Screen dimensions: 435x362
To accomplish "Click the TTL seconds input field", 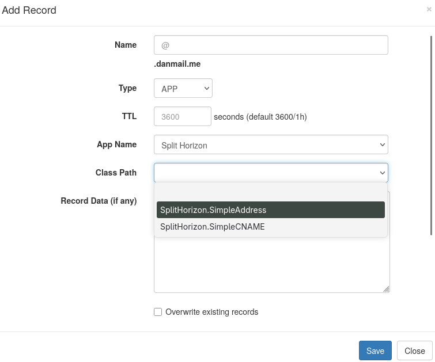I will coord(183,116).
